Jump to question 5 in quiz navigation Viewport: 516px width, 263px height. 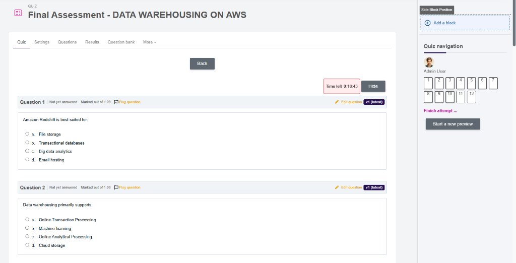click(x=472, y=83)
